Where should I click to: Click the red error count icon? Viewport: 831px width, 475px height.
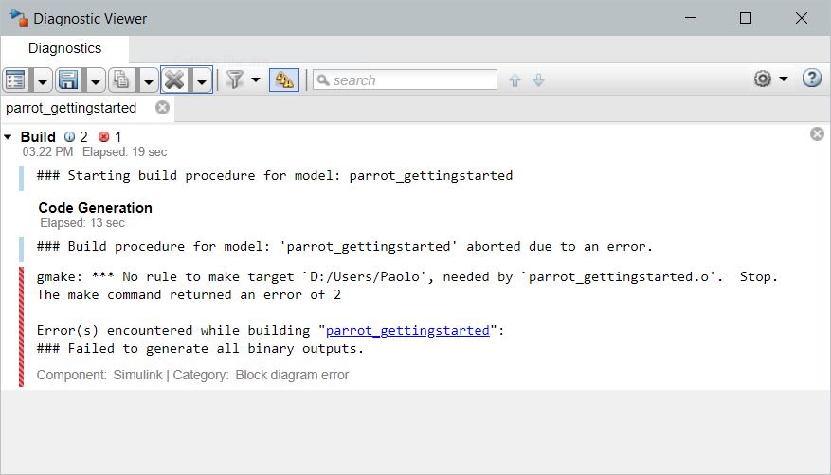[104, 137]
